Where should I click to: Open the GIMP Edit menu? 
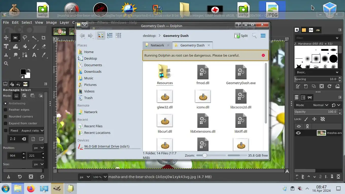point(15,22)
